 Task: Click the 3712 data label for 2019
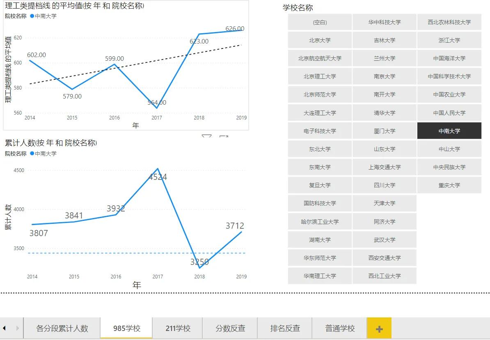pyautogui.click(x=235, y=226)
